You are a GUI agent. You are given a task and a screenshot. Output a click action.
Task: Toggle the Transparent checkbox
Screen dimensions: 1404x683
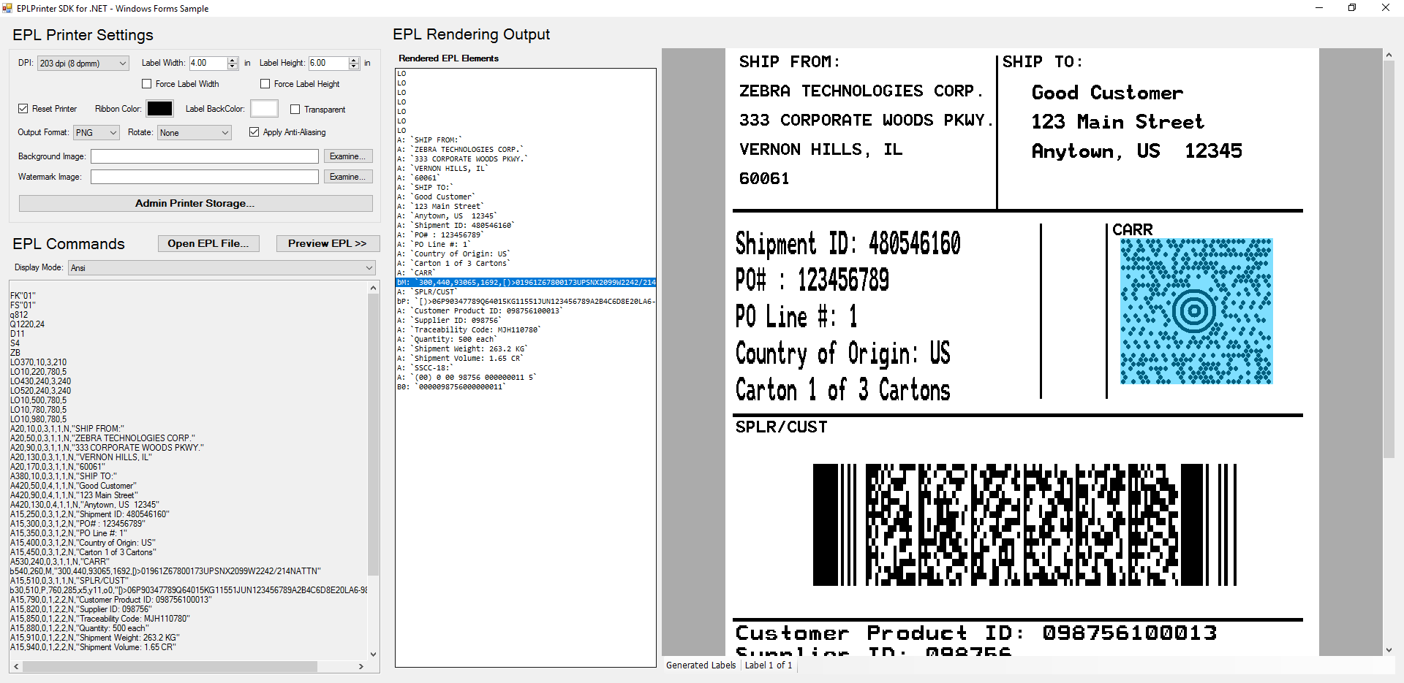[295, 110]
